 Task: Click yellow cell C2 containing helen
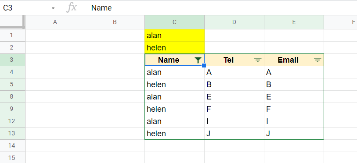click(174, 47)
